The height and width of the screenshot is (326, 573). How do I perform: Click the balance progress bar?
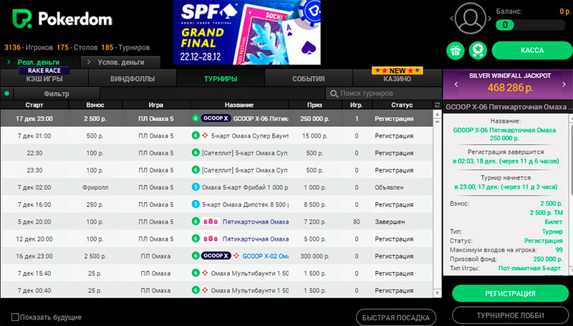click(530, 25)
